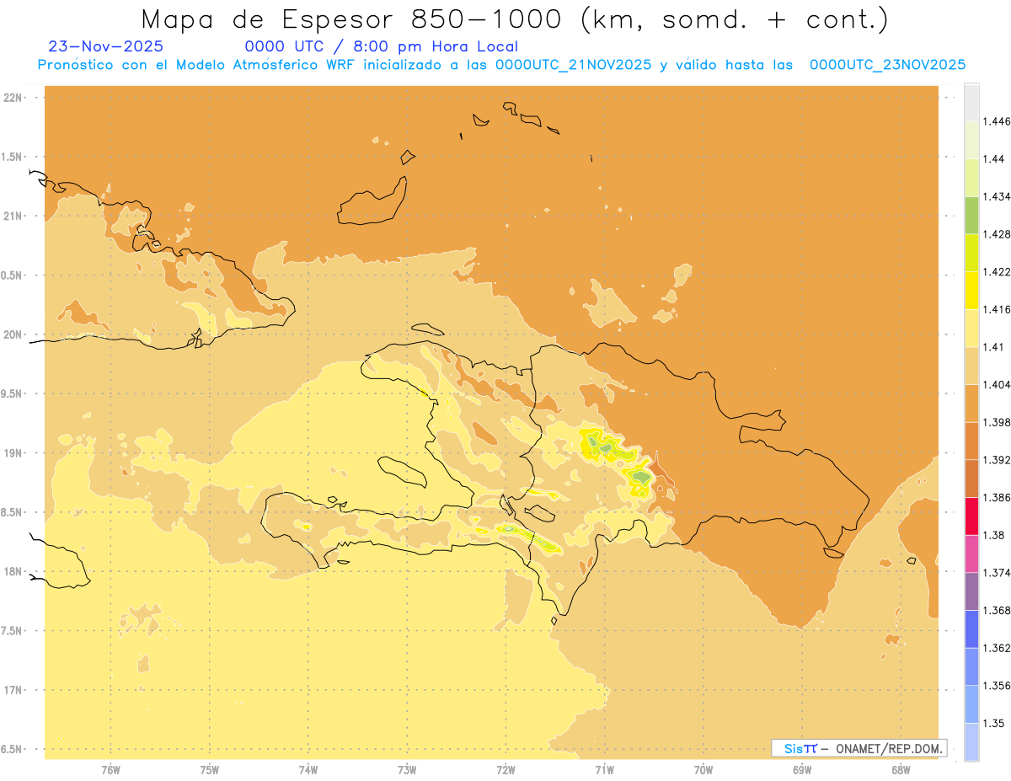Image resolution: width=1011 pixels, height=781 pixels.
Task: Click the colorbar value '1.422'
Action: point(998,271)
